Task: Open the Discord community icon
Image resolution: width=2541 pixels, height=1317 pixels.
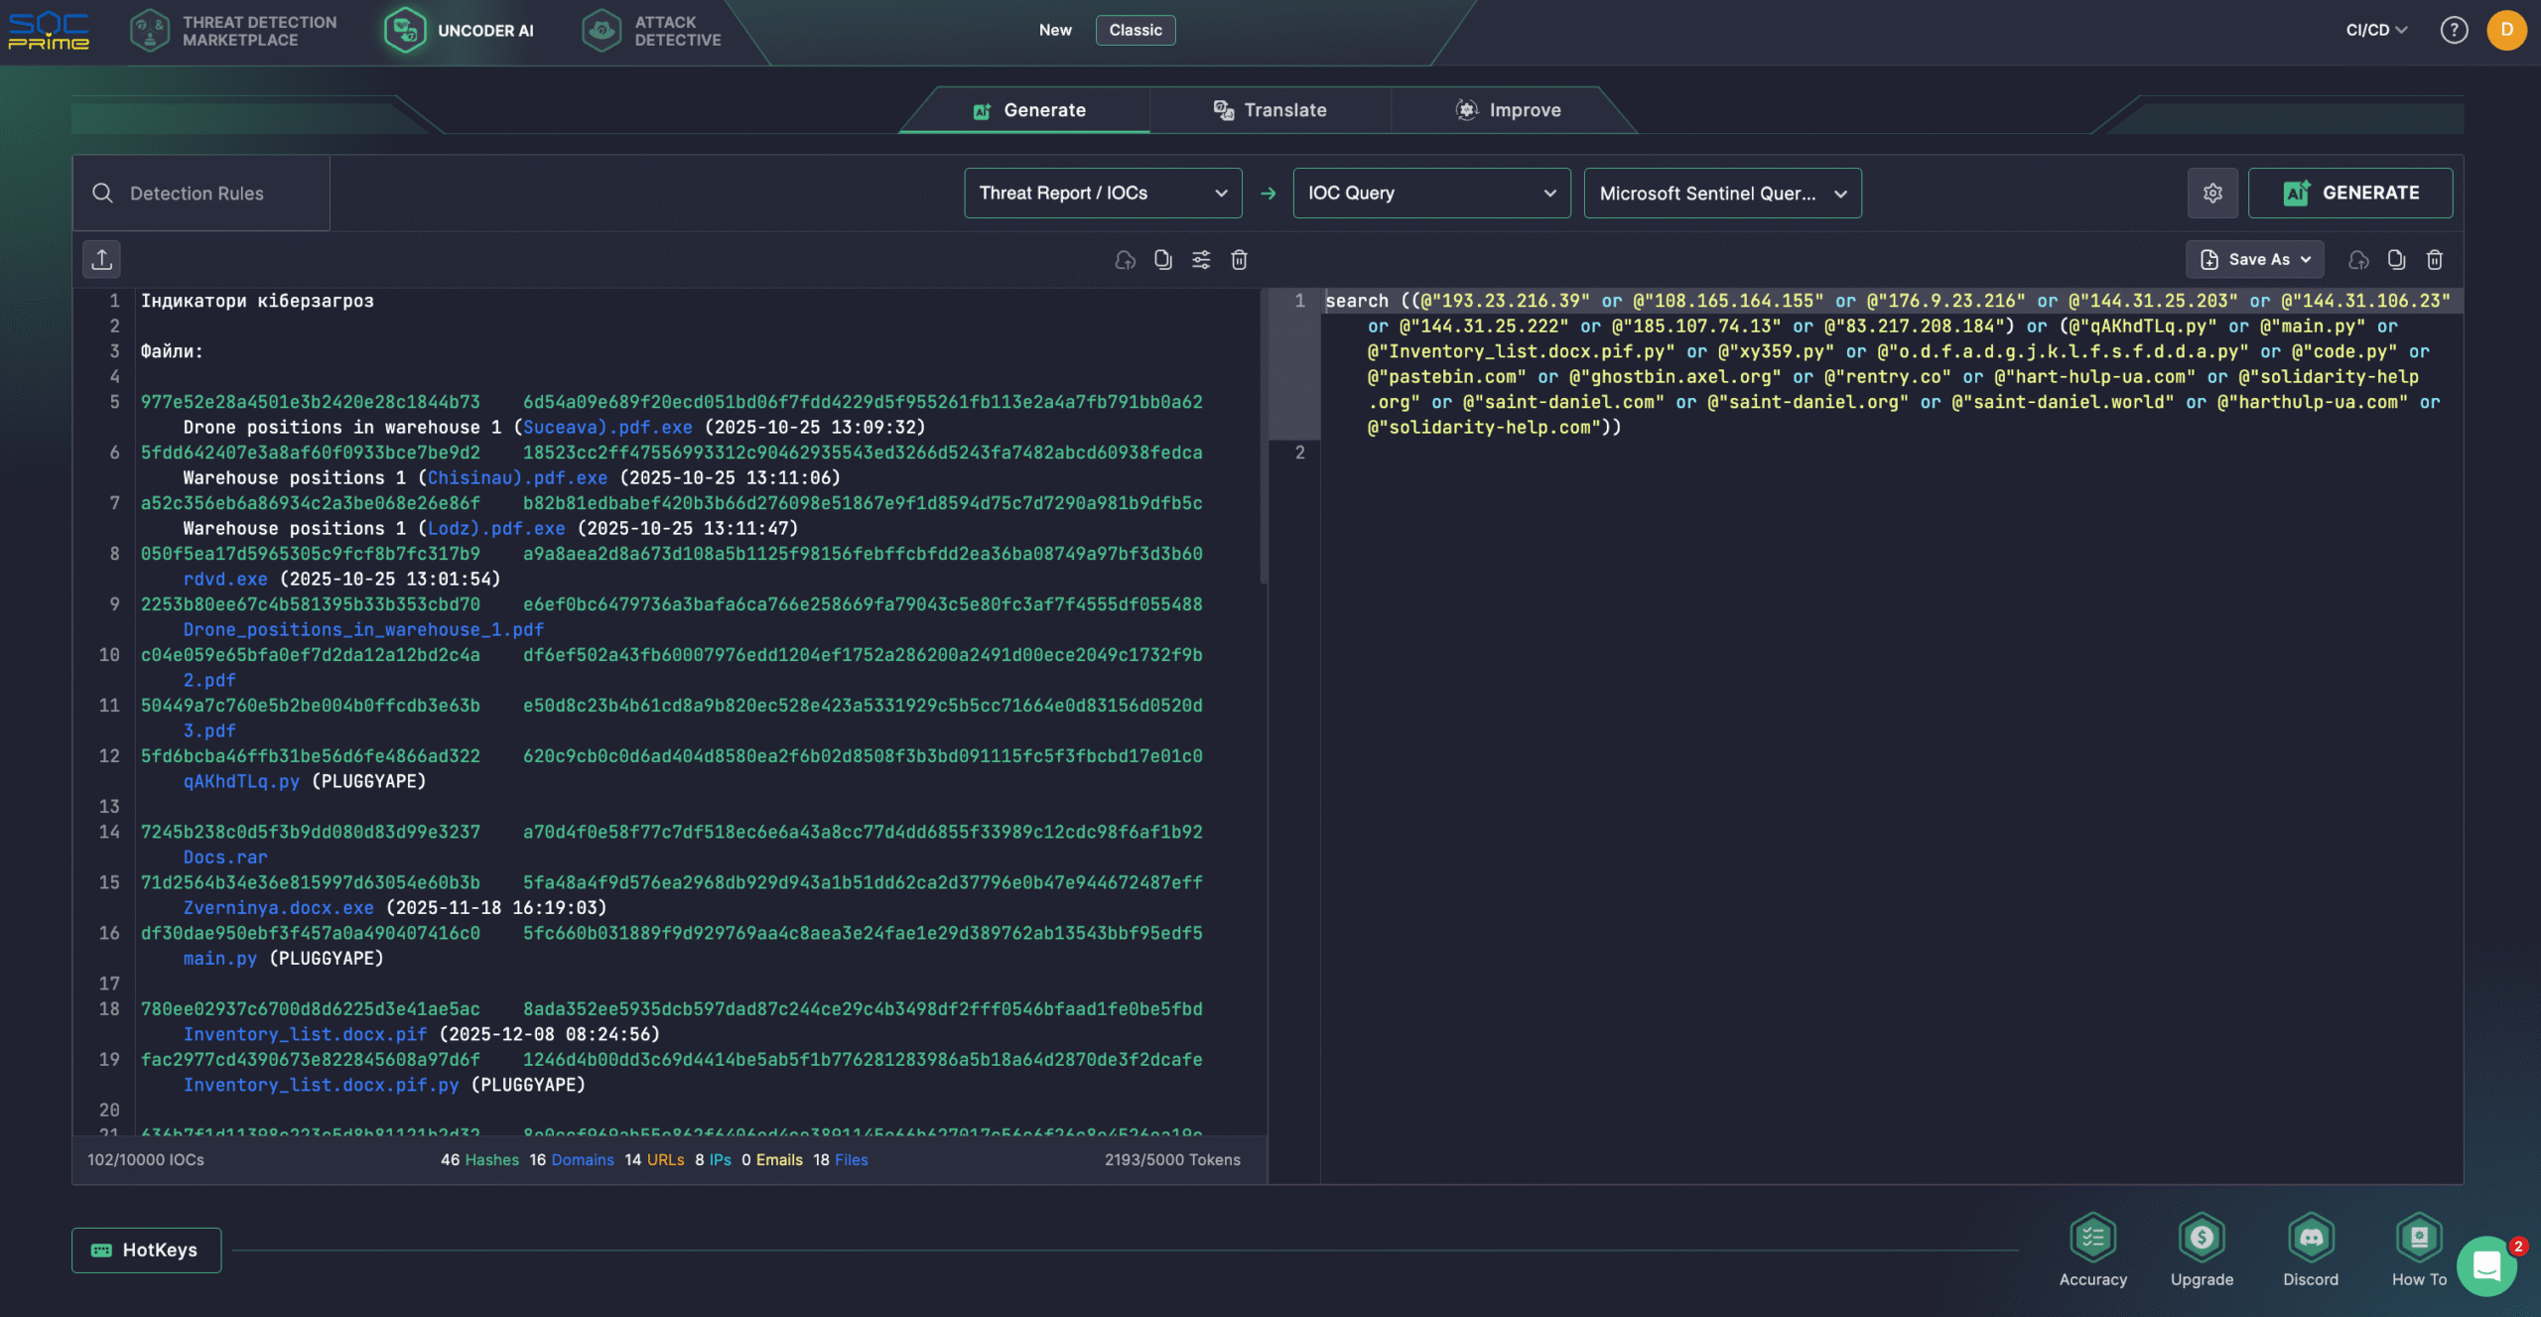Action: 2311,1237
